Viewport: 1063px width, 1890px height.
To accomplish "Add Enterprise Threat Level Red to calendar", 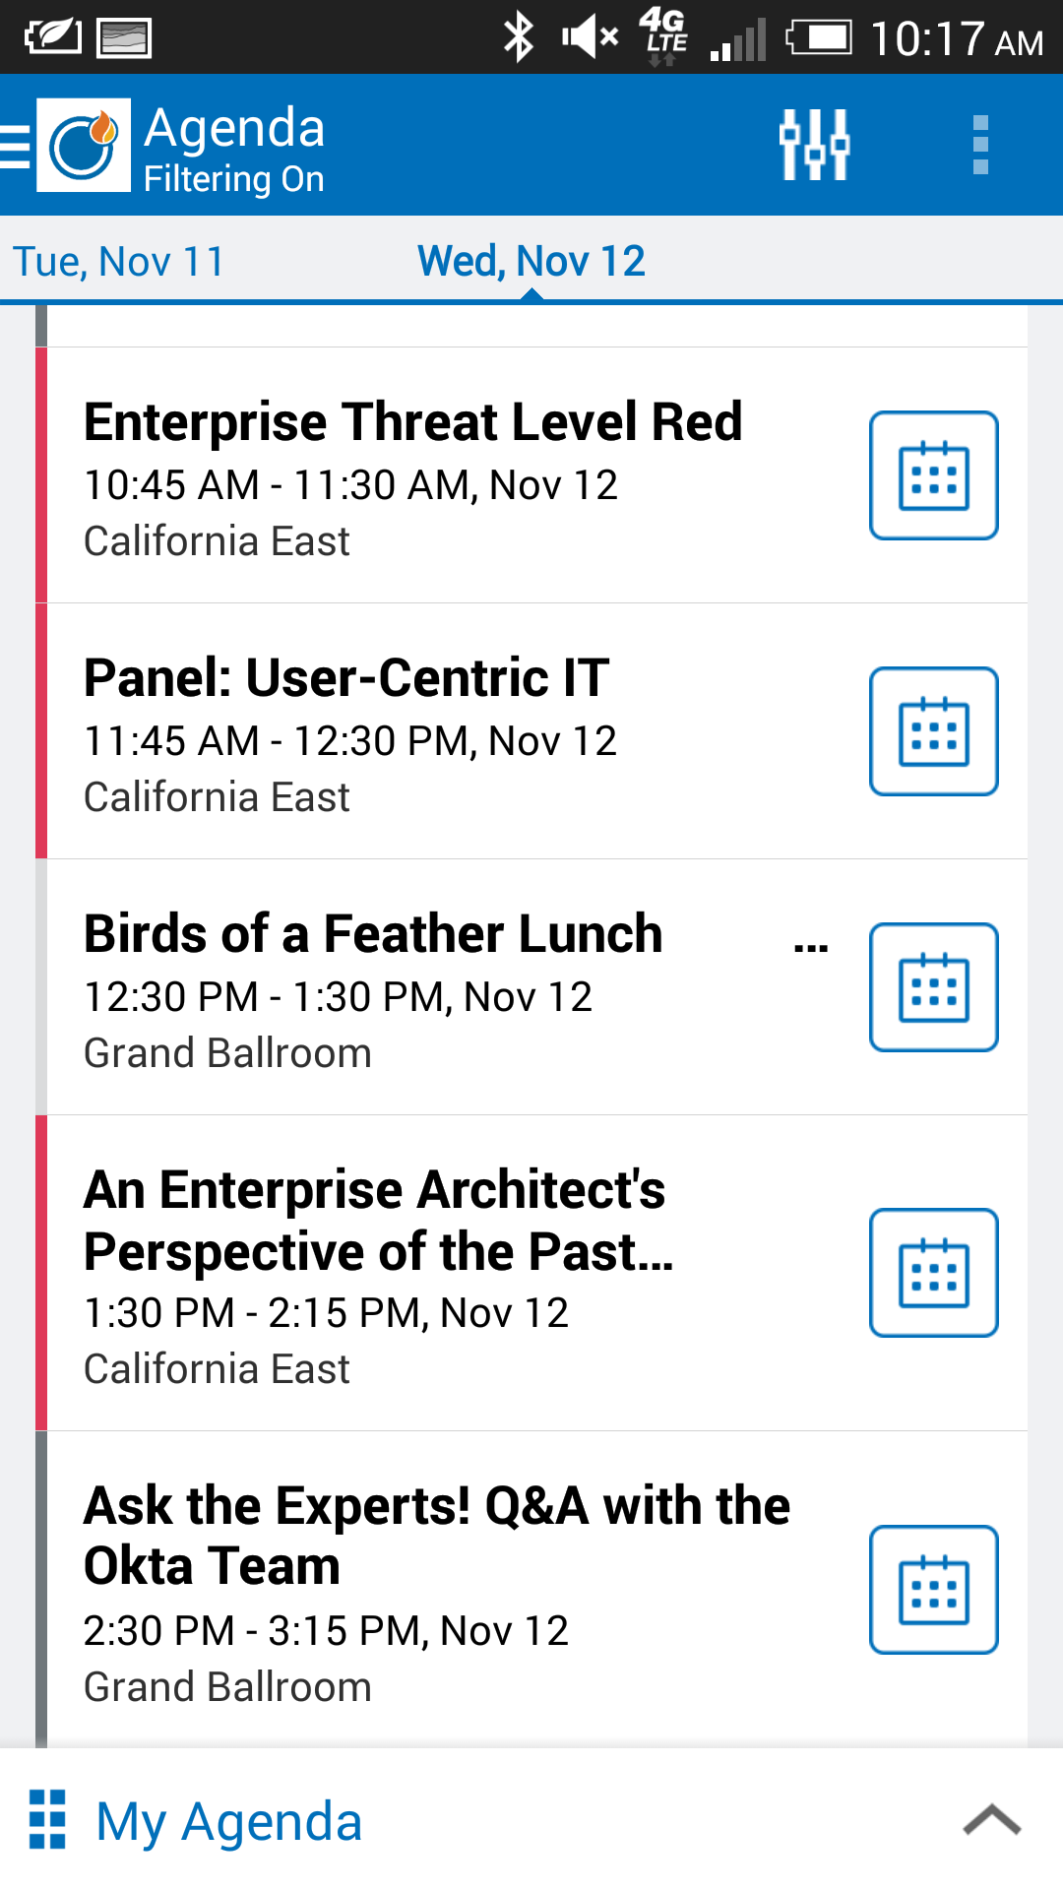I will (x=933, y=475).
